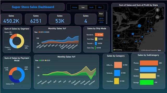Image resolution: width=167 pixels, height=93 pixels.
Task: Click the Sum of Sales by Segment title
Action: click(x=17, y=29)
